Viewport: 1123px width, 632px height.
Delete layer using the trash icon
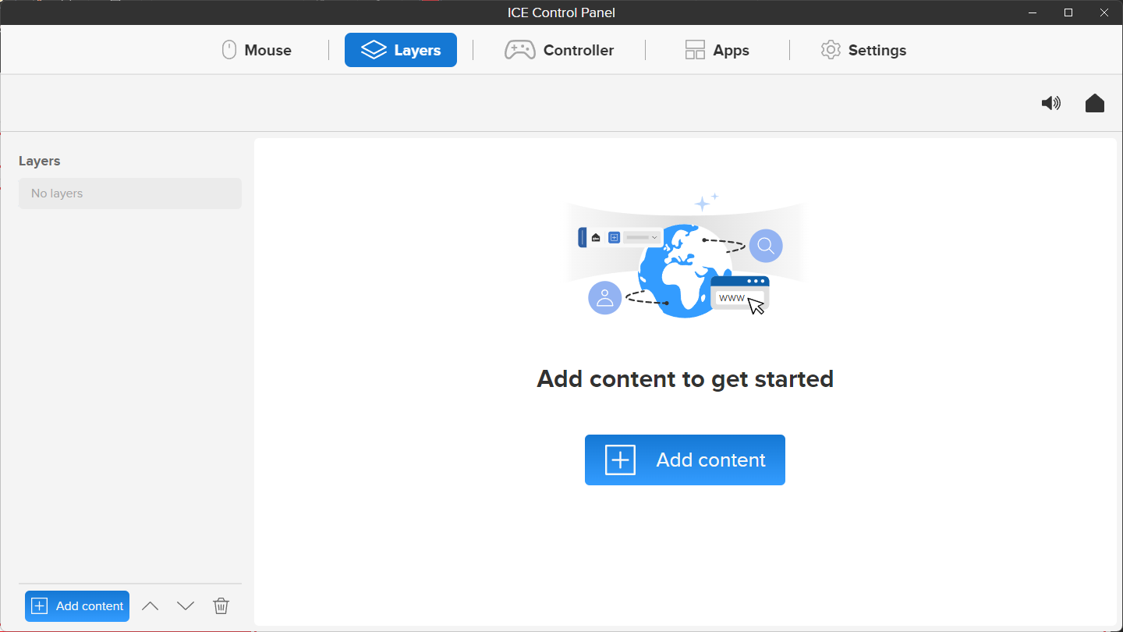(x=221, y=606)
